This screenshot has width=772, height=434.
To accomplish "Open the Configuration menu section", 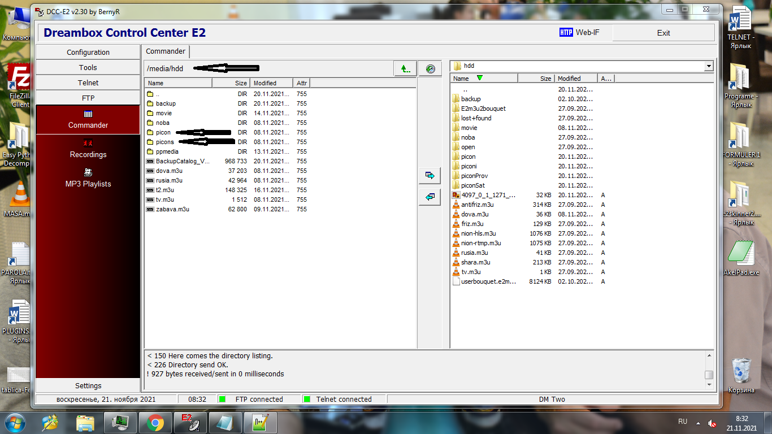I will coord(88,52).
